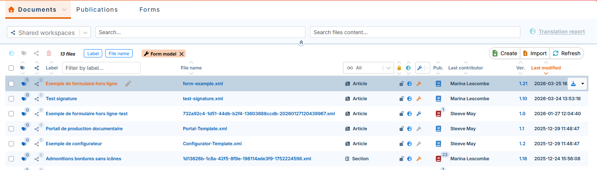Switch to the Documents tab
This screenshot has height=170, width=597.
click(37, 10)
